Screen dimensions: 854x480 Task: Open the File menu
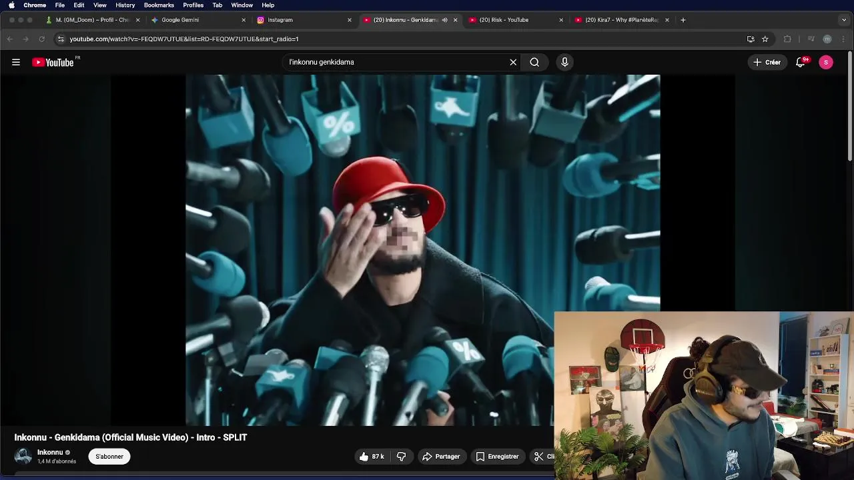point(60,5)
